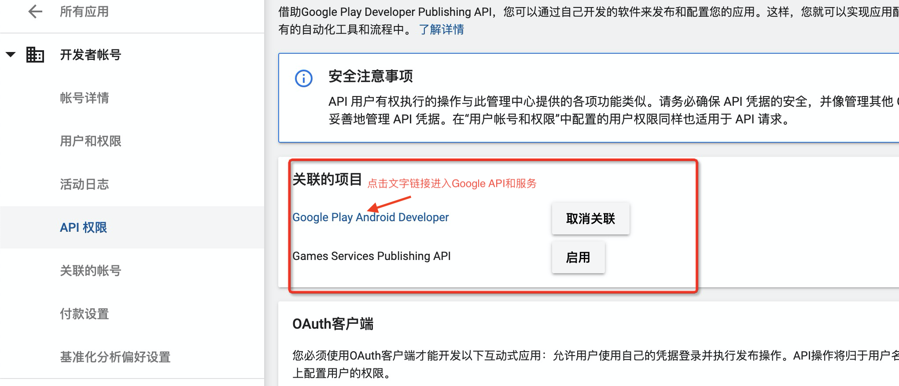Click the back arrow beside 所有应用
899x386 pixels.
coord(35,11)
